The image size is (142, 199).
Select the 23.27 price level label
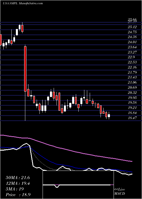click(132, 52)
